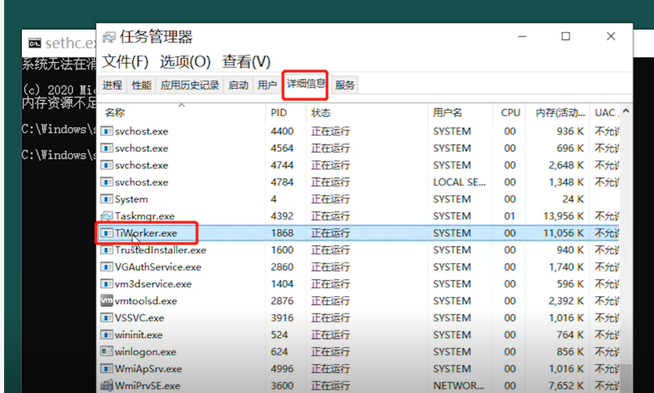Click the svchost.exe icon with PID 4784

point(107,182)
